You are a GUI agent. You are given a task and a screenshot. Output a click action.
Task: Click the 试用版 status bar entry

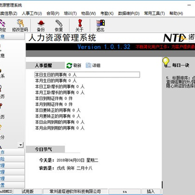coord(28,191)
